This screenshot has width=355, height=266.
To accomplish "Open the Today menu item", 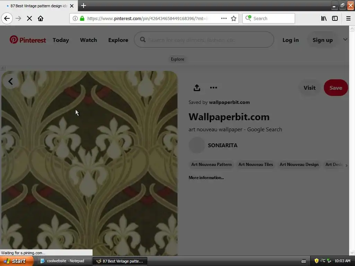I will pos(61,40).
